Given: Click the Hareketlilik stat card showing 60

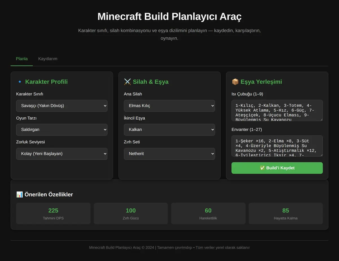Looking at the screenshot, I should (x=208, y=213).
